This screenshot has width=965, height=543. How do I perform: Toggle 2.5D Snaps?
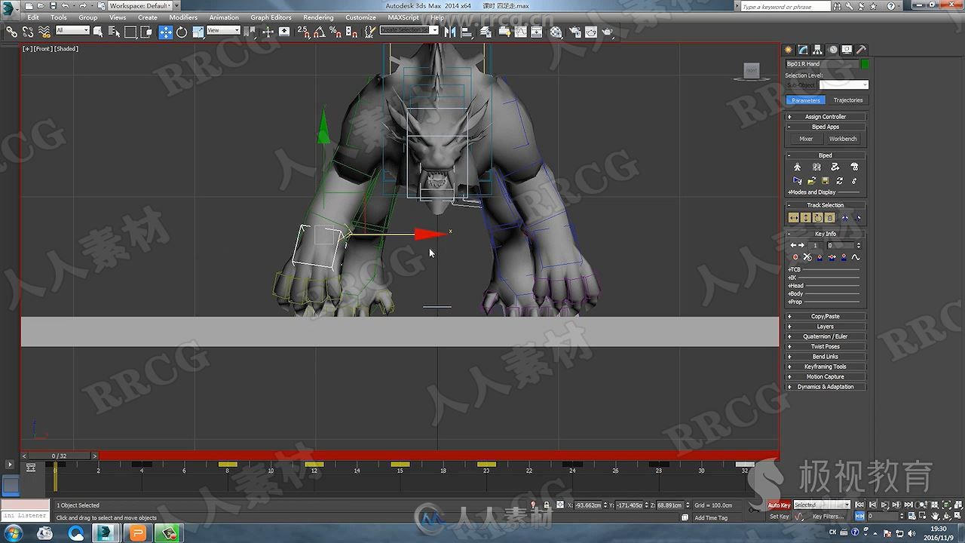[304, 32]
